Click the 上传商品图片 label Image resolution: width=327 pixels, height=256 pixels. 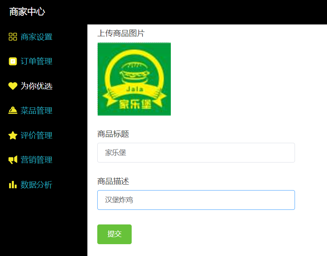pyautogui.click(x=121, y=33)
